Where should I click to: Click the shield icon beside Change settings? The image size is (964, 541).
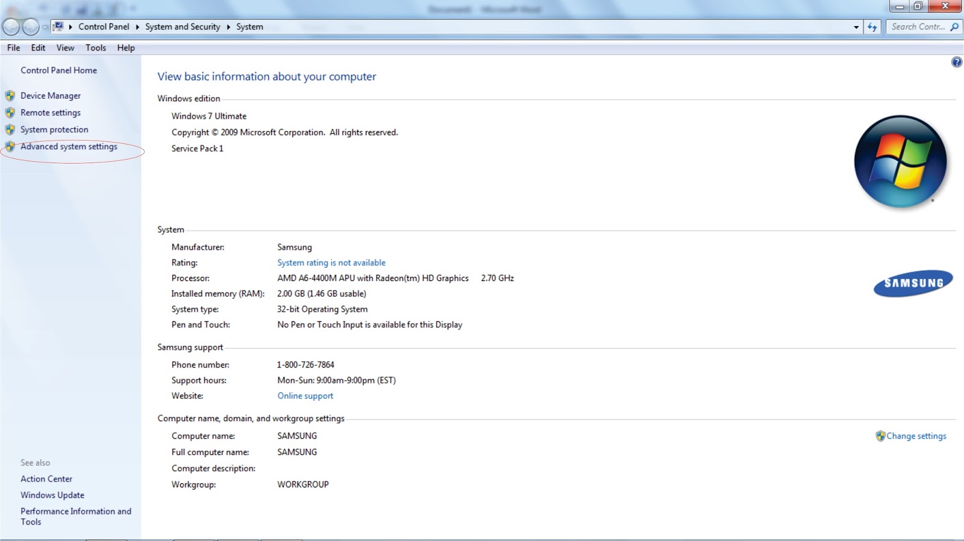coord(880,436)
